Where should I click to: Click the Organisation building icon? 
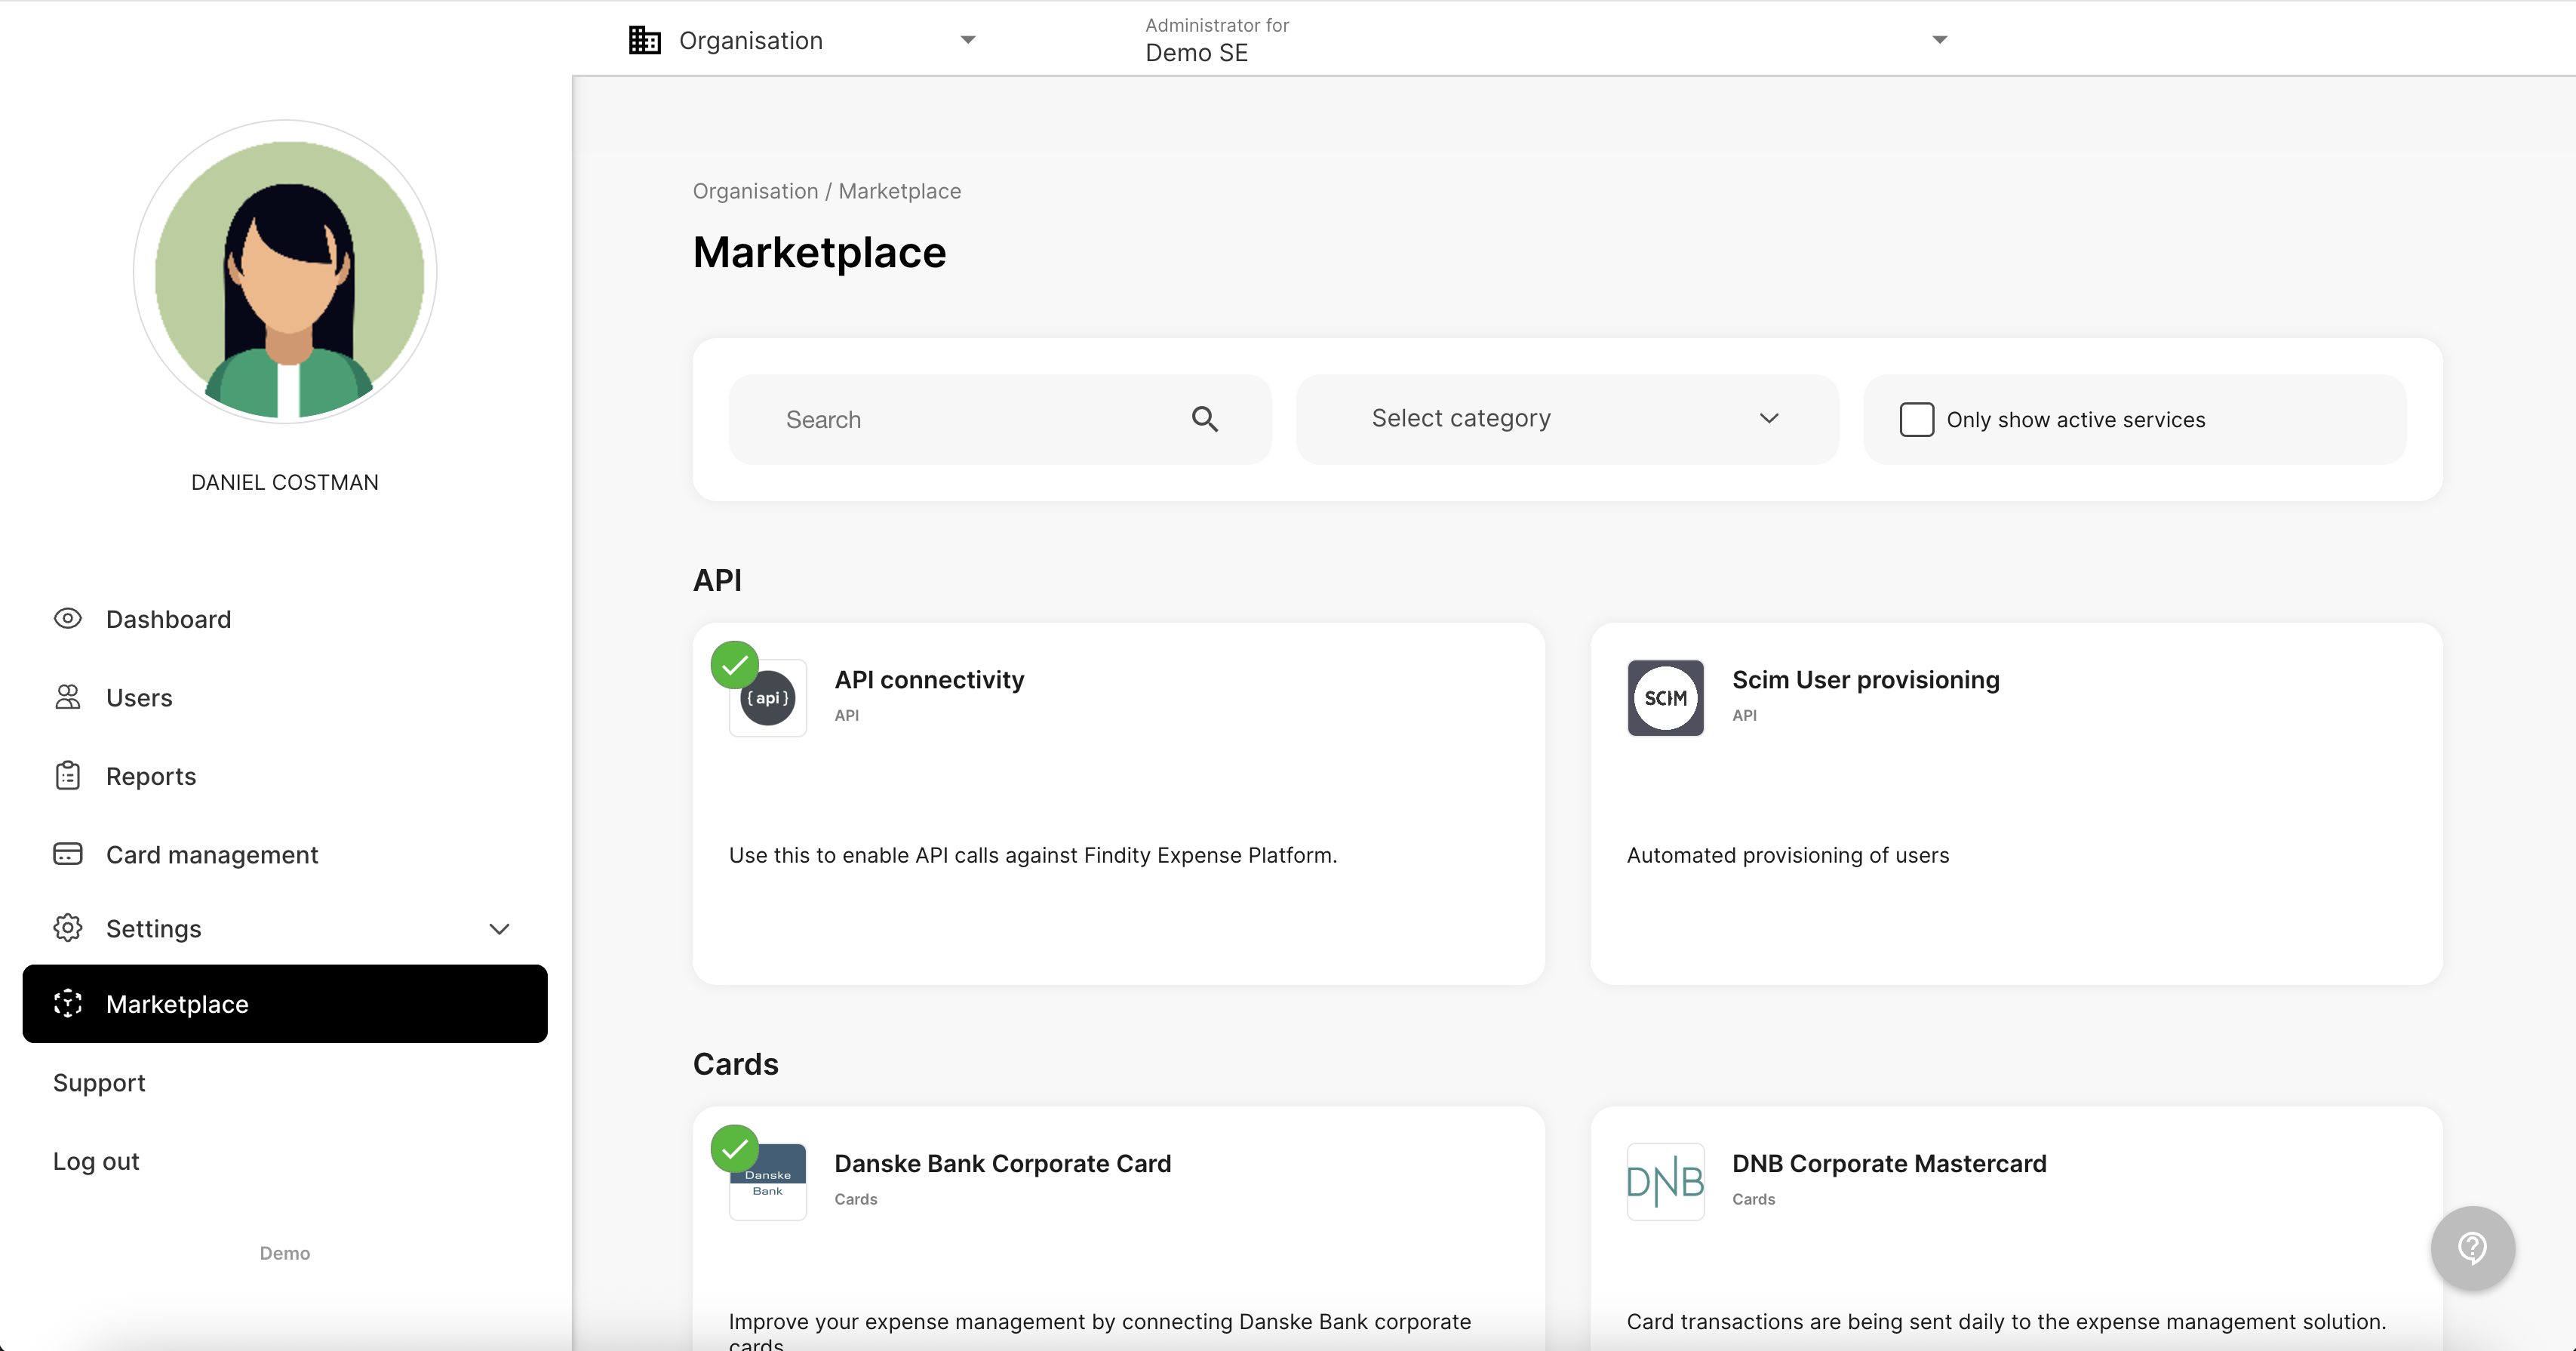pyautogui.click(x=644, y=40)
